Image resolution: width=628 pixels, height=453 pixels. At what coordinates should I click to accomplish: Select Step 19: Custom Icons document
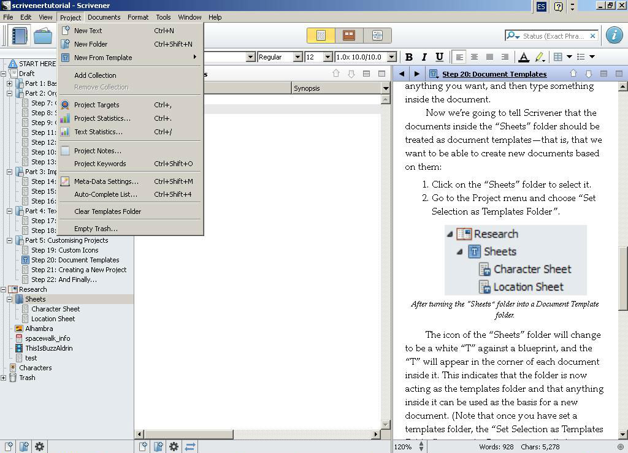click(64, 250)
